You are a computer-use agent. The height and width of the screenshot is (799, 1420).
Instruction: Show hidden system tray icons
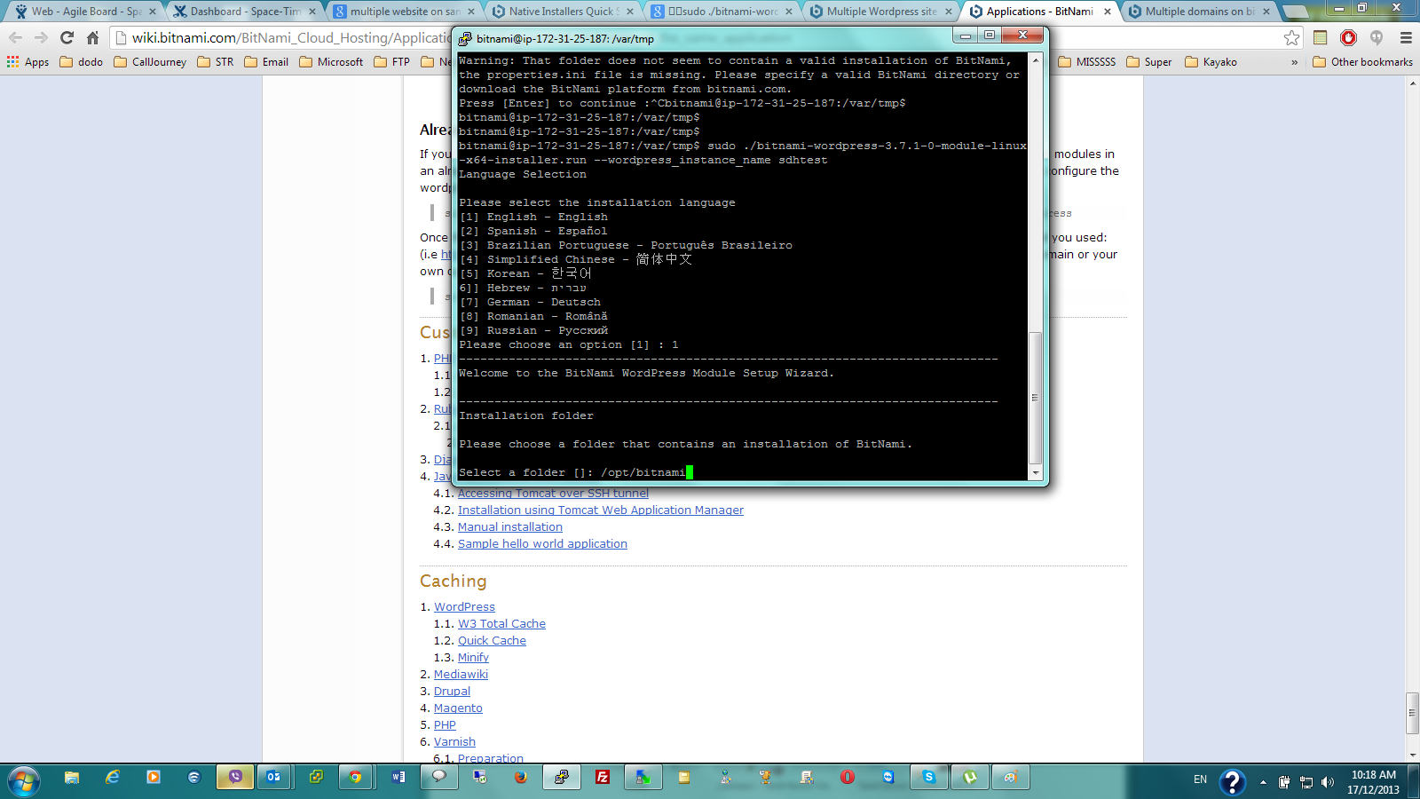point(1263,782)
